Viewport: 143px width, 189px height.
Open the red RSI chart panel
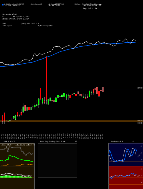(126, 178)
